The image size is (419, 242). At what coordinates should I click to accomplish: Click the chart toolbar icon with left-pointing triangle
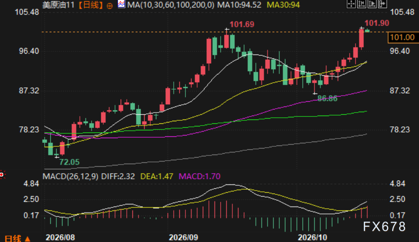pos(362,4)
